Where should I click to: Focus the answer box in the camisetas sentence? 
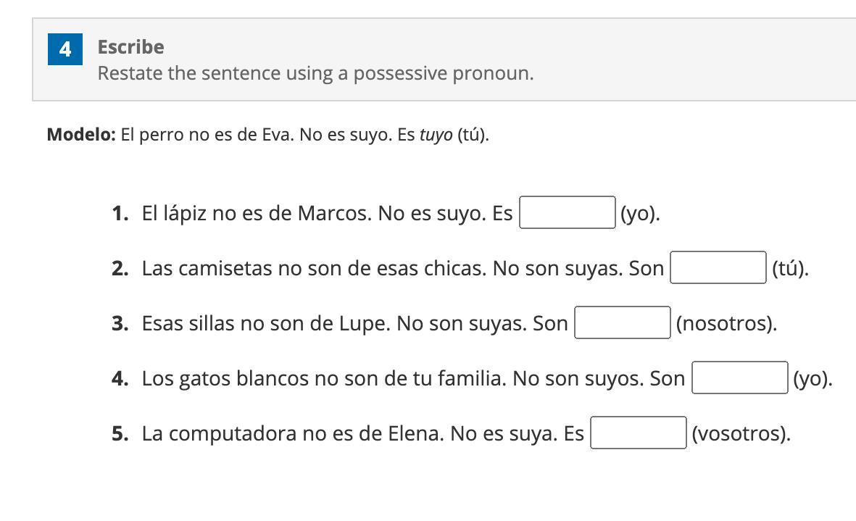coord(718,268)
